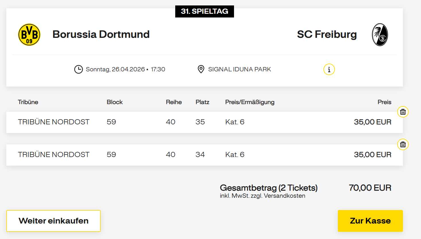421x239 pixels.
Task: Remove the seat 34 ticket via trash icon
Action: pos(403,144)
